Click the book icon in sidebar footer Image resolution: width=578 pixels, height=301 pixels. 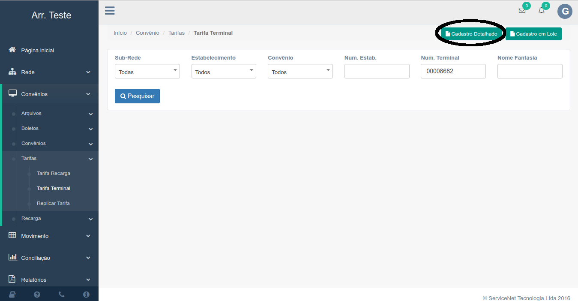click(12, 294)
